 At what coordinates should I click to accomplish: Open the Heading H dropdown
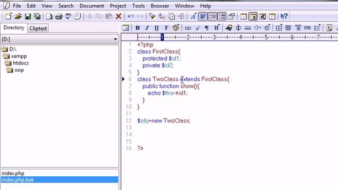[x=217, y=28]
